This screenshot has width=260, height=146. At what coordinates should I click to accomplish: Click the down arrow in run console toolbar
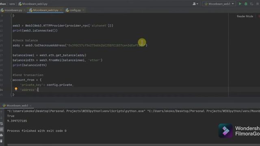[x=1, y=118]
